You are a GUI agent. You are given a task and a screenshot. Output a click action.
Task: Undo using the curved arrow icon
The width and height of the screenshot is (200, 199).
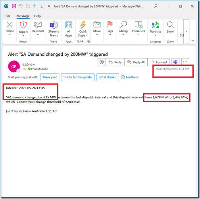(x=21, y=6)
